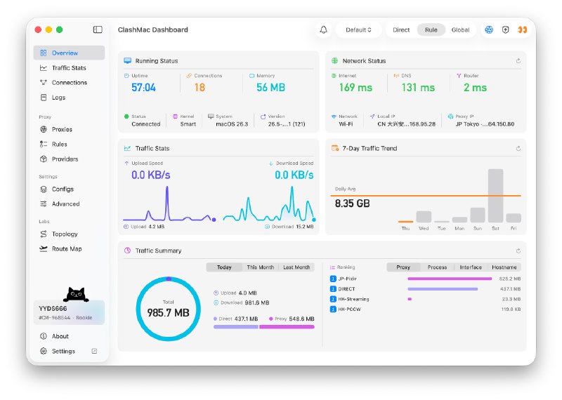Screen dimensions: 562x400
Task: Show ranking by Proxy
Action: 403,267
